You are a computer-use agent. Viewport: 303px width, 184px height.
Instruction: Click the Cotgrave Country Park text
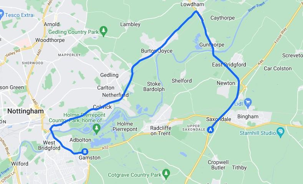point(134,175)
